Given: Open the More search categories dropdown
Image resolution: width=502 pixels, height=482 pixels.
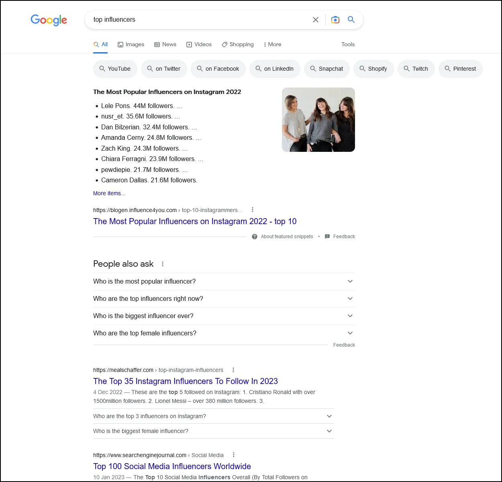Looking at the screenshot, I should [x=272, y=45].
